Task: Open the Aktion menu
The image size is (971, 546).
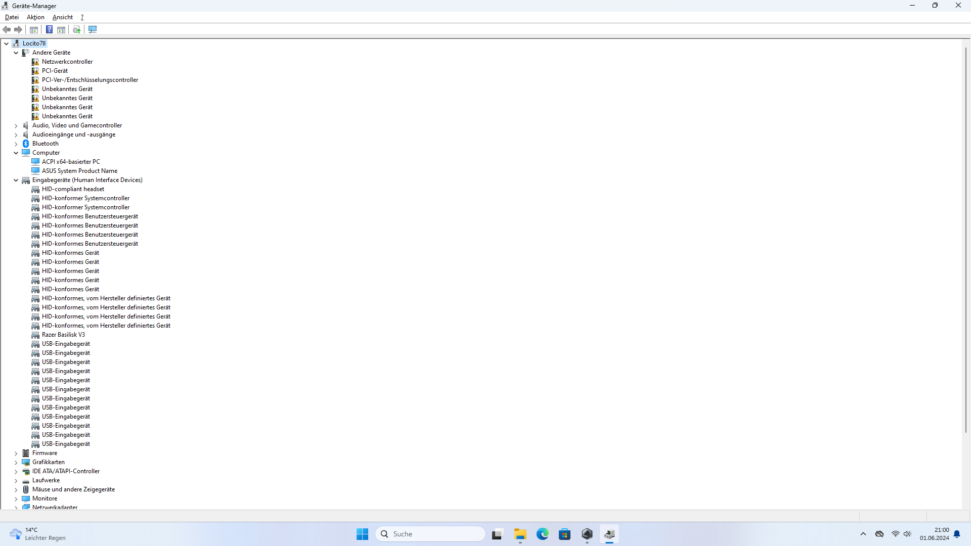Action: (x=35, y=17)
